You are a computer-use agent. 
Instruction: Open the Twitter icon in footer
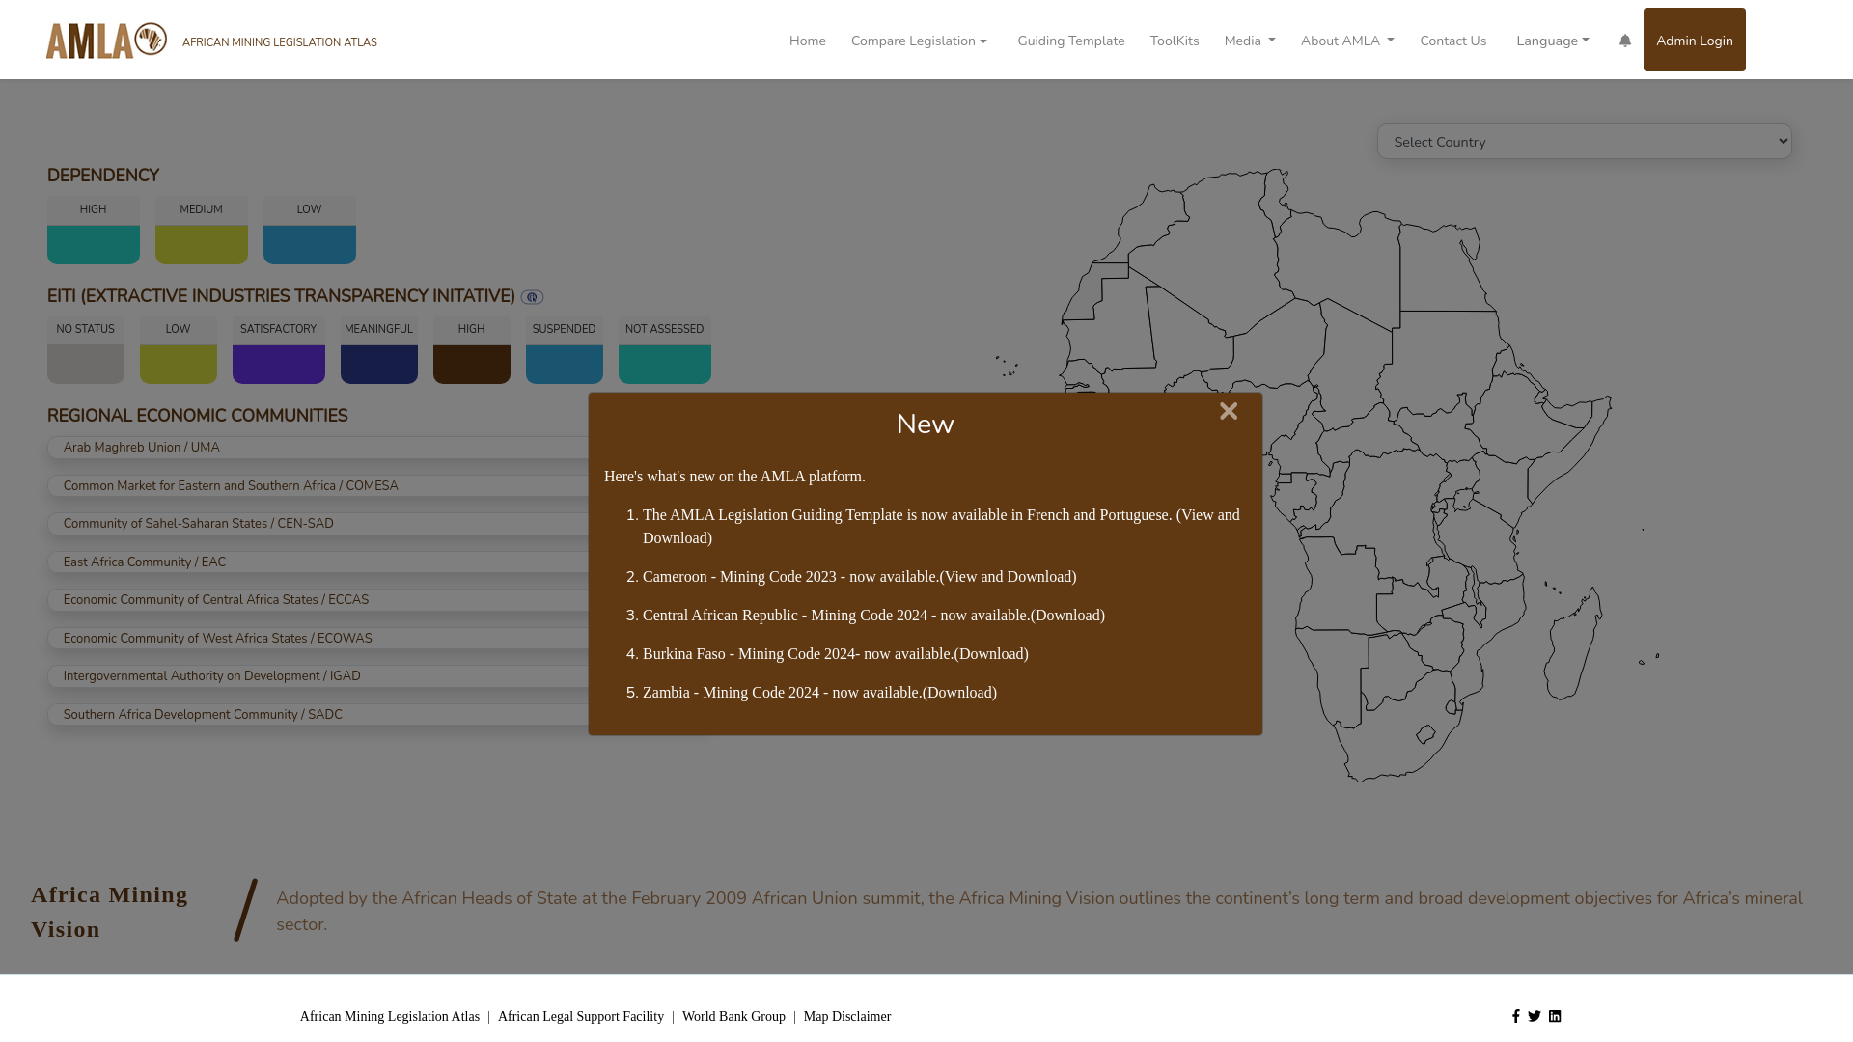(1535, 1016)
